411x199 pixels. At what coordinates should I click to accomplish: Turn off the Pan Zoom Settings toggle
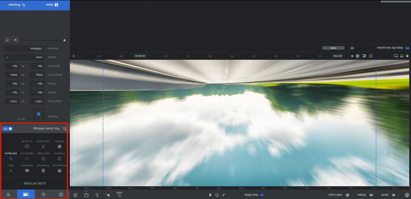7,128
